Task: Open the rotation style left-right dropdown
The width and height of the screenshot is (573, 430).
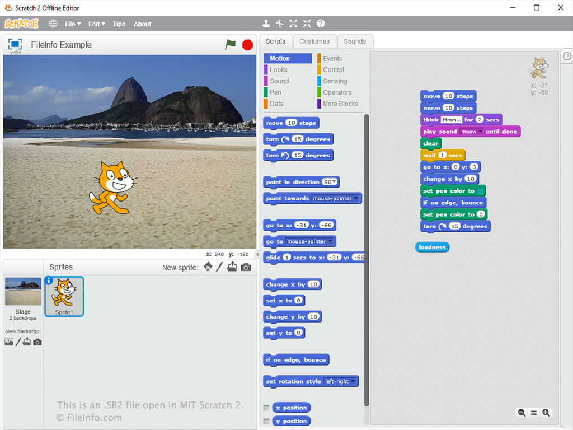Action: click(353, 381)
